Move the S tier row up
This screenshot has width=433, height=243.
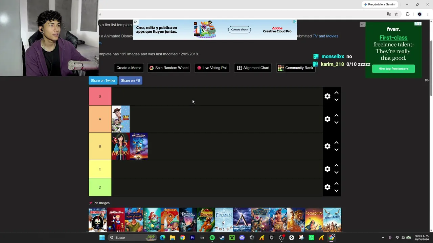click(x=336, y=93)
